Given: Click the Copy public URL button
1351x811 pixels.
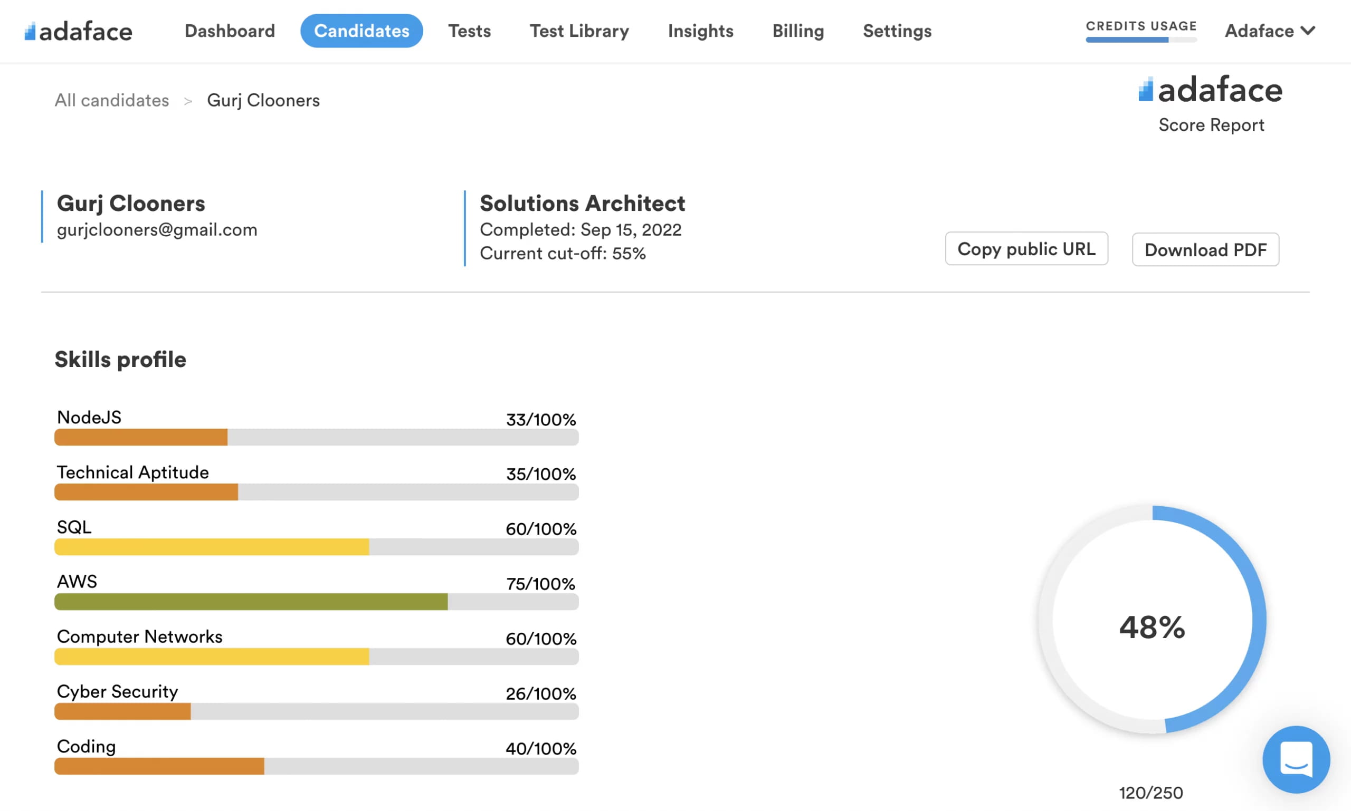Looking at the screenshot, I should [1026, 249].
